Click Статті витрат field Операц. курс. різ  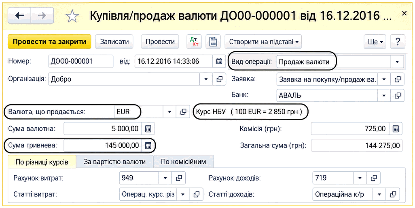[x=148, y=194]
